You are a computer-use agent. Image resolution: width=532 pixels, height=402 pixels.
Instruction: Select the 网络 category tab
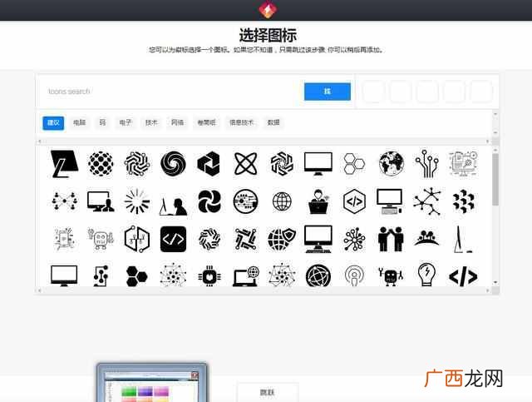(x=177, y=122)
